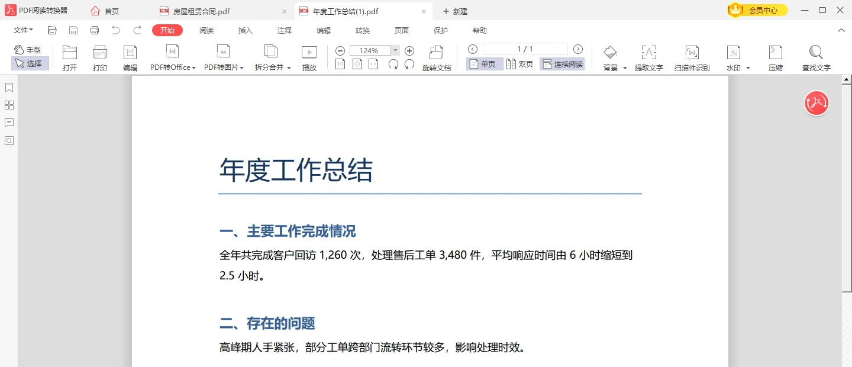Close the 房屋租赁合同.pdf tab
The width and height of the screenshot is (852, 367).
285,11
